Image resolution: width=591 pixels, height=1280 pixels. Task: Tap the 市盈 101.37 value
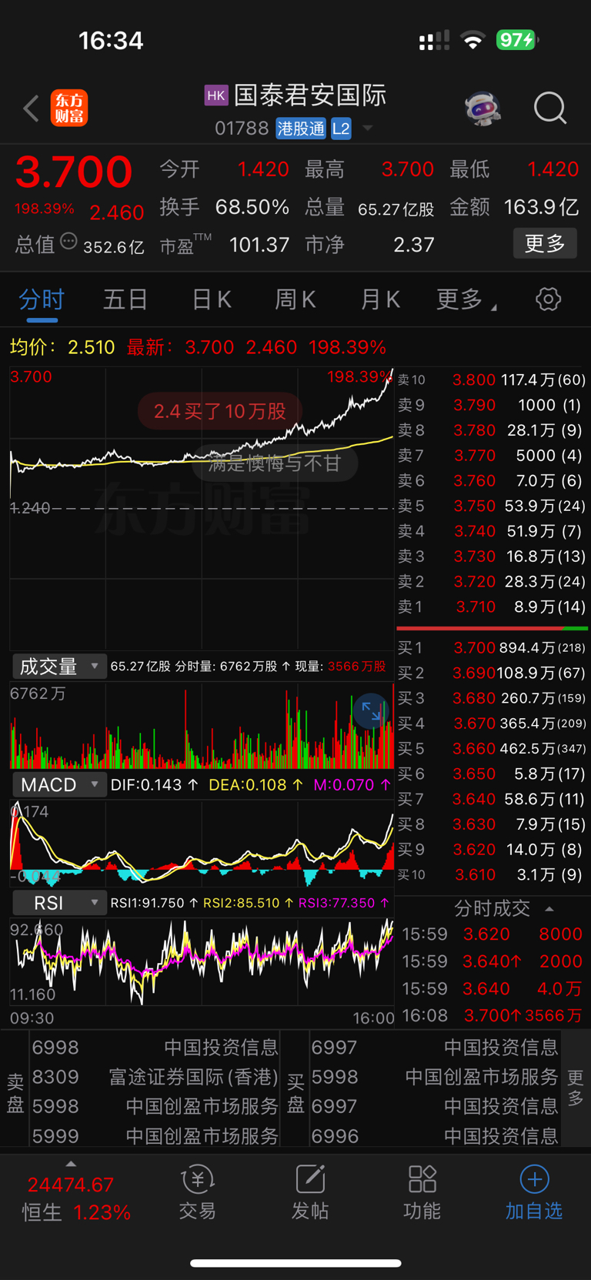click(259, 245)
